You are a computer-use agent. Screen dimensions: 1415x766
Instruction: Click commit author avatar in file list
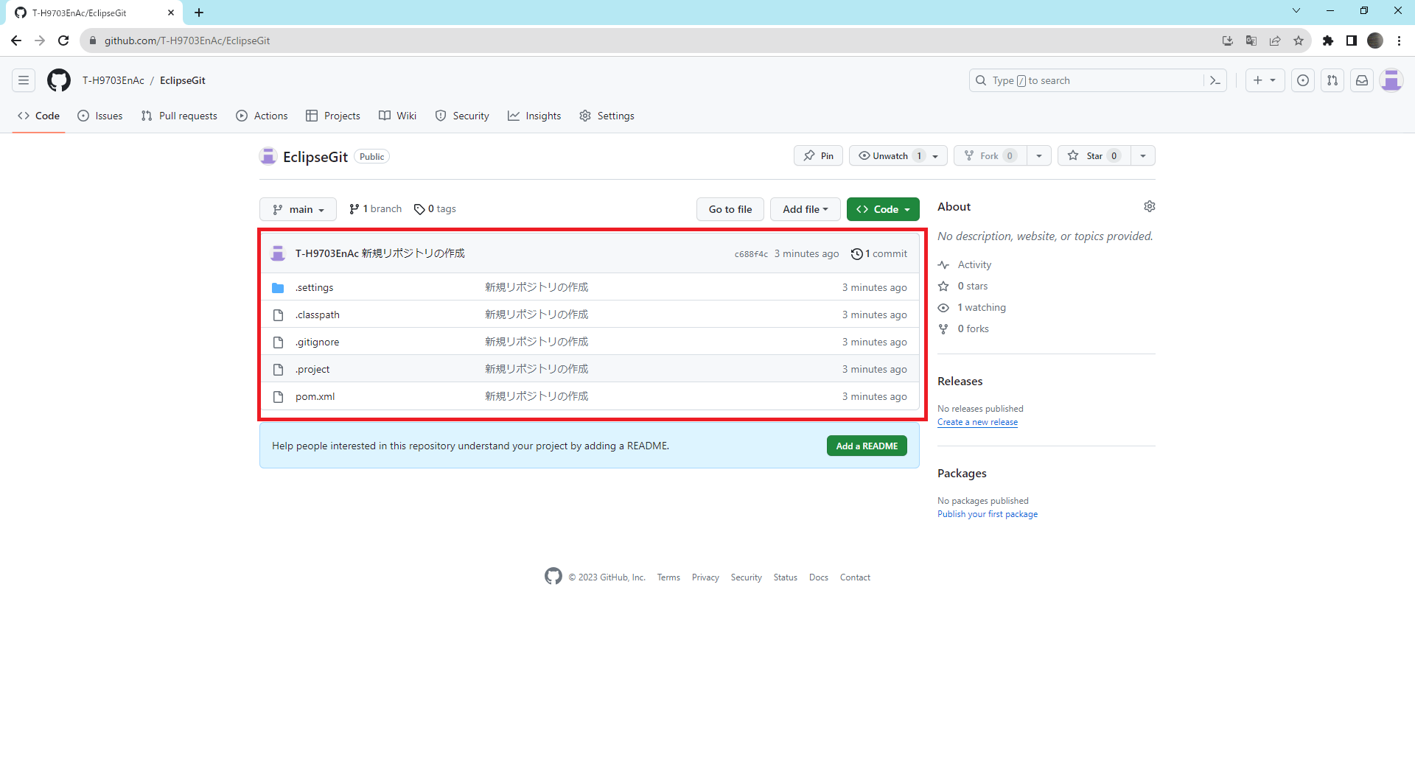point(278,253)
